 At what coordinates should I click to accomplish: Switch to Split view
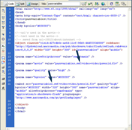coord(20,4)
